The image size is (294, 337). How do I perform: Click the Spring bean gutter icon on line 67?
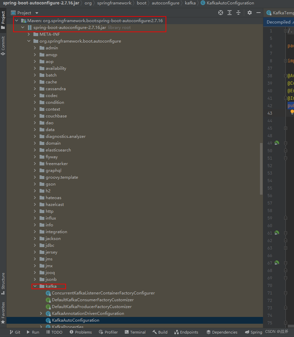click(277, 263)
